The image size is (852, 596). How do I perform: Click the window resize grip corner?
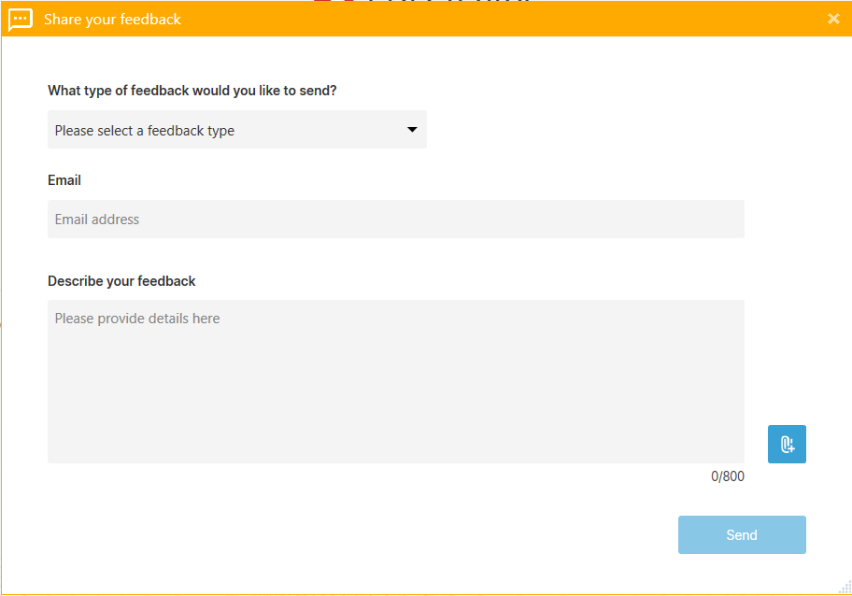845,588
